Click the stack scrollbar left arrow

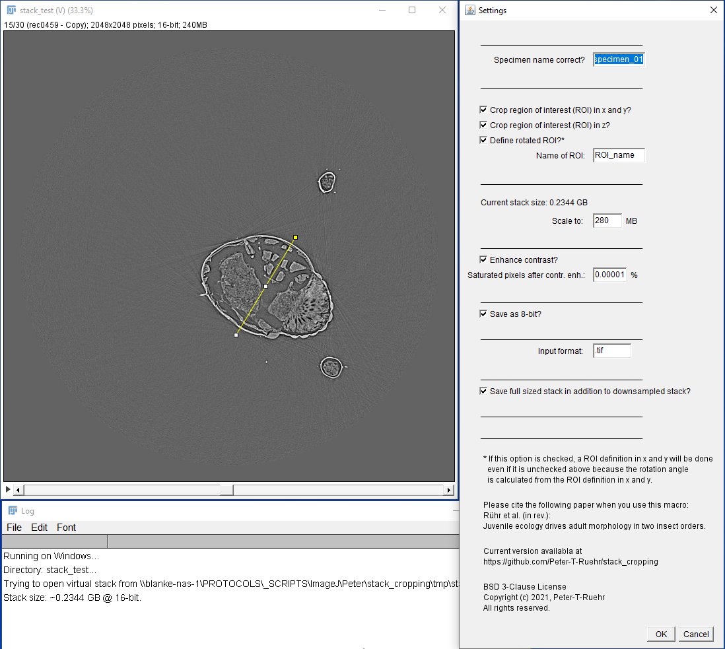point(18,490)
